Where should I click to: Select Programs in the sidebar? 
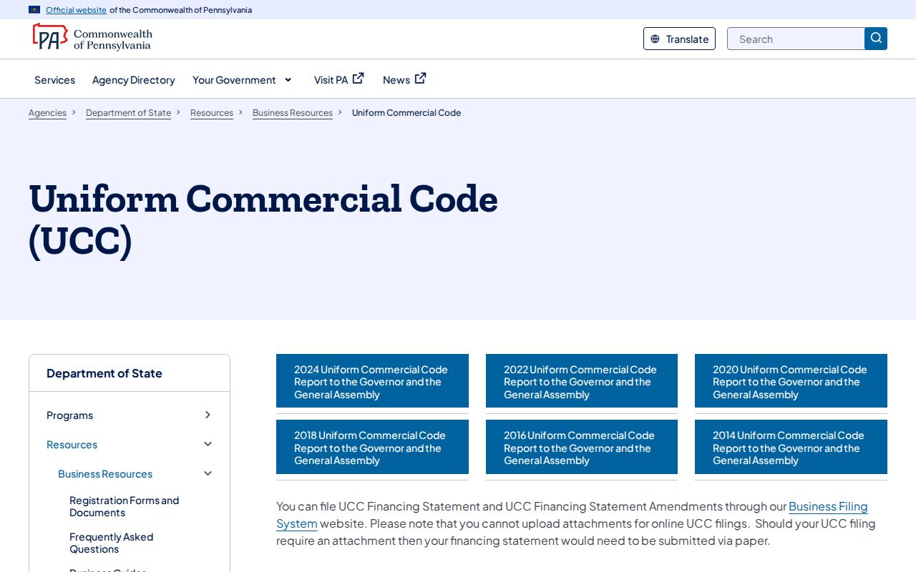pos(69,415)
